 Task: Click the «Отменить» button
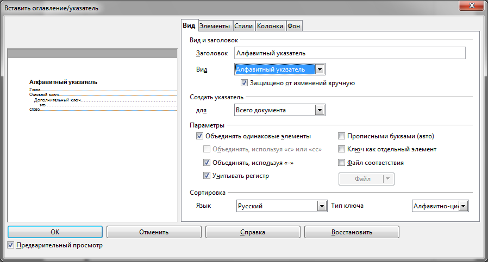click(x=154, y=232)
